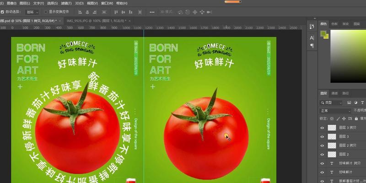Click align horizontal centers icon
This screenshot has width=366, height=183.
pos(87,12)
